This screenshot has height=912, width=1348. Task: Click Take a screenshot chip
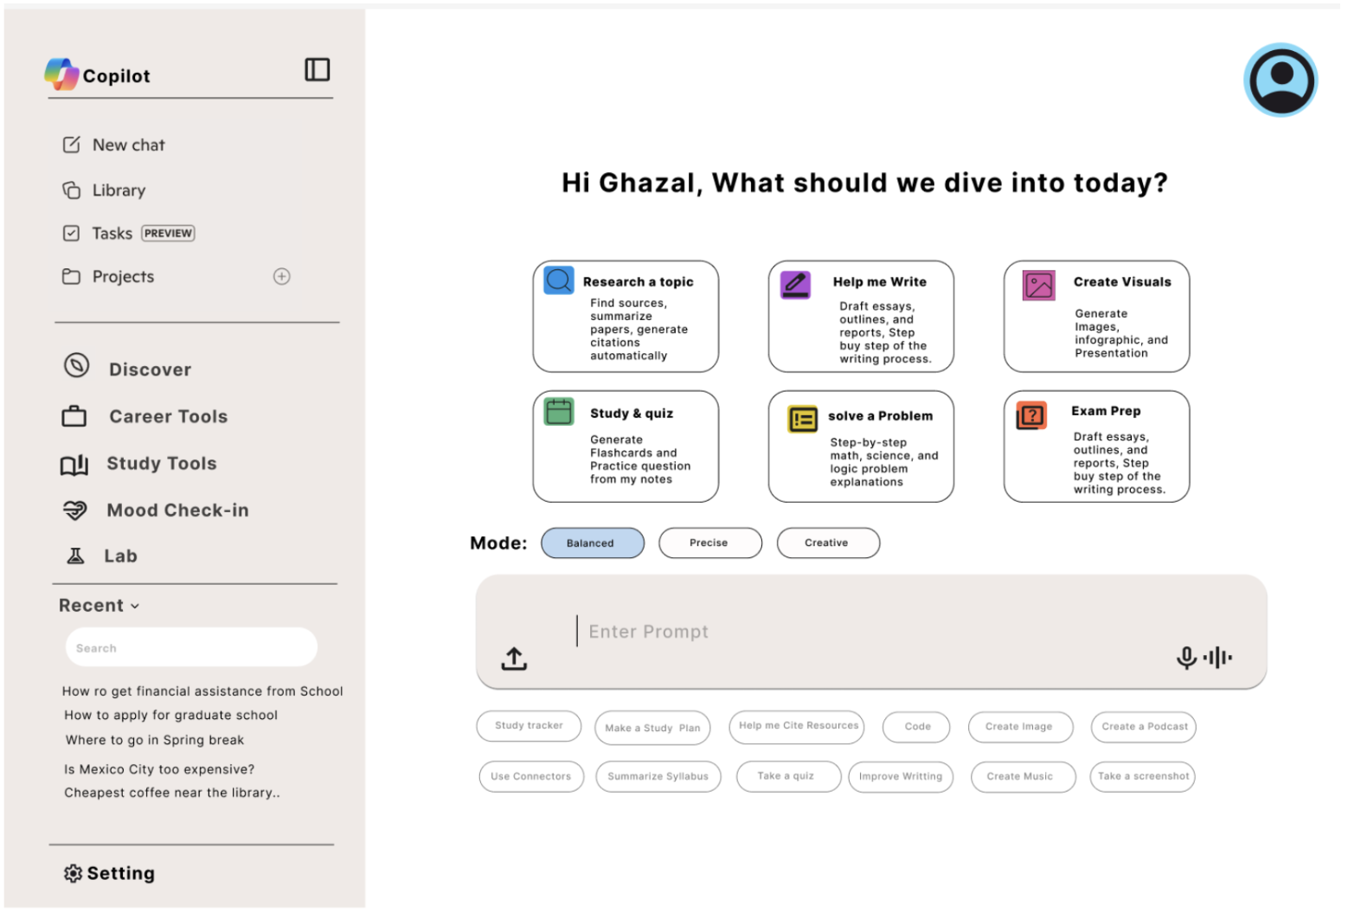(1143, 776)
